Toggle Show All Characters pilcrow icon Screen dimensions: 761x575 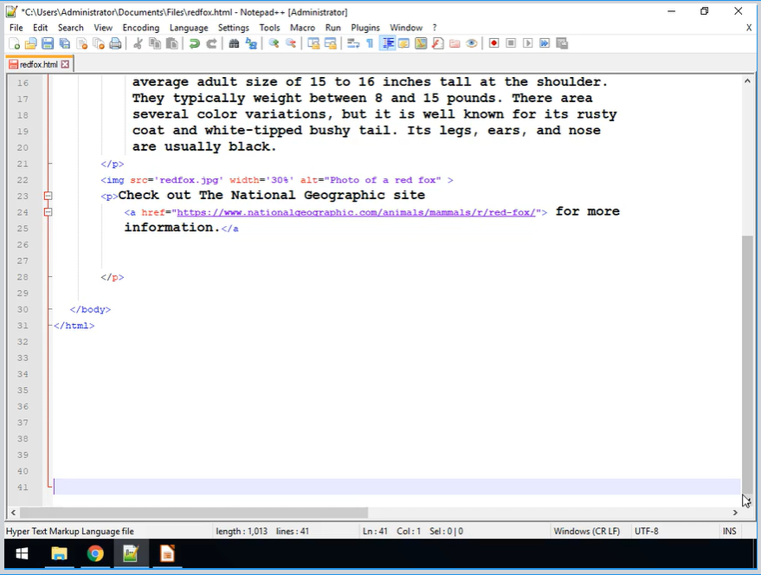[x=370, y=43]
